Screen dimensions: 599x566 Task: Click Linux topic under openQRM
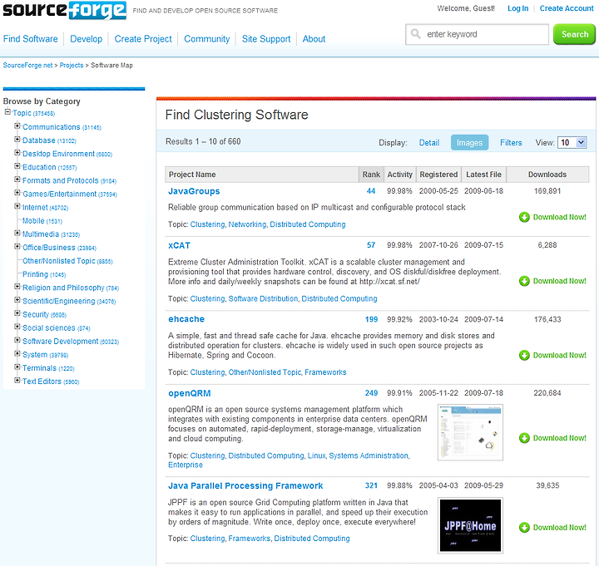tap(316, 455)
